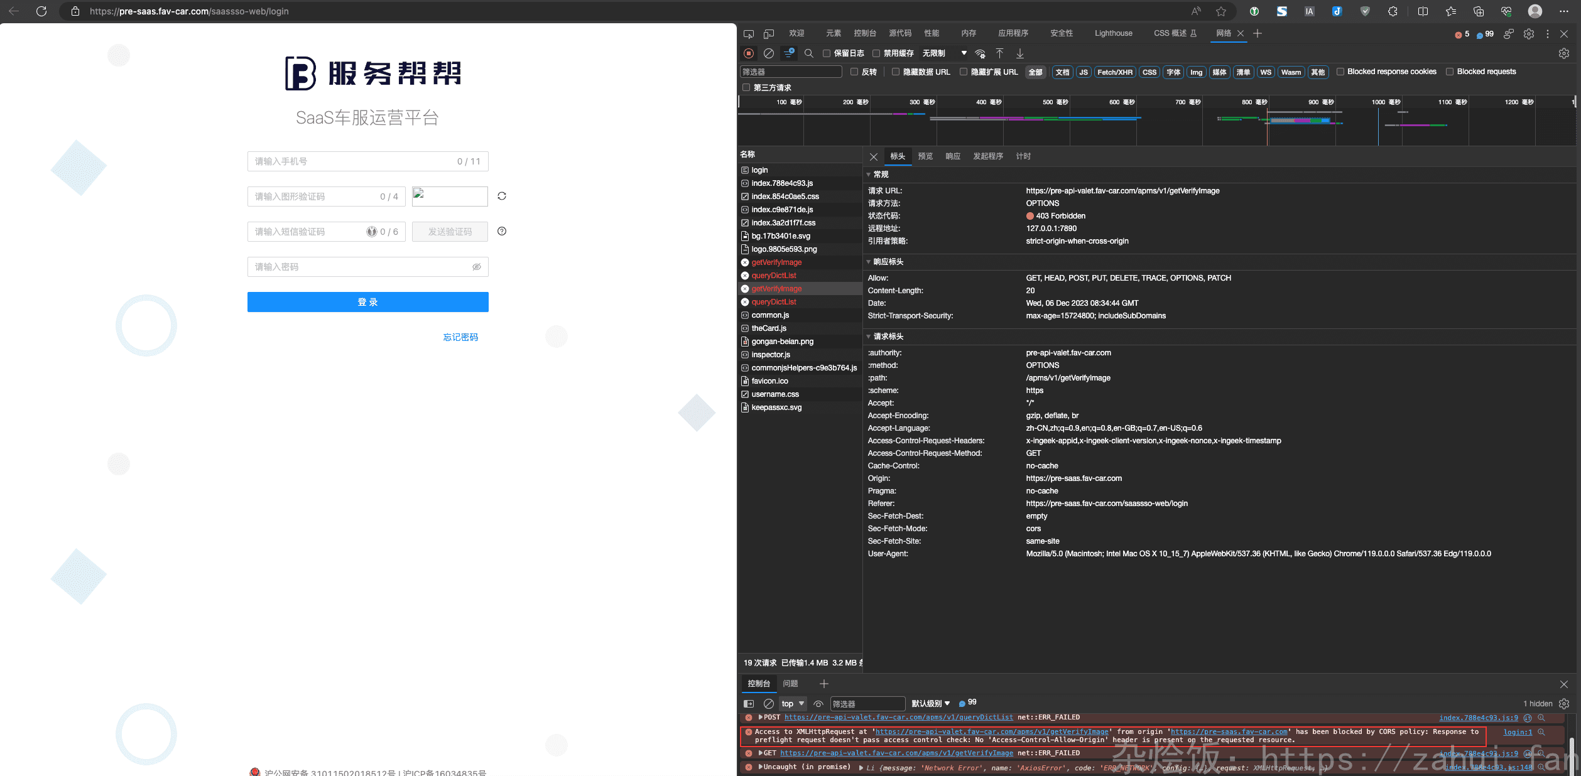Image resolution: width=1581 pixels, height=776 pixels.
Task: Enable the 保留日志 checkbox
Action: click(827, 53)
